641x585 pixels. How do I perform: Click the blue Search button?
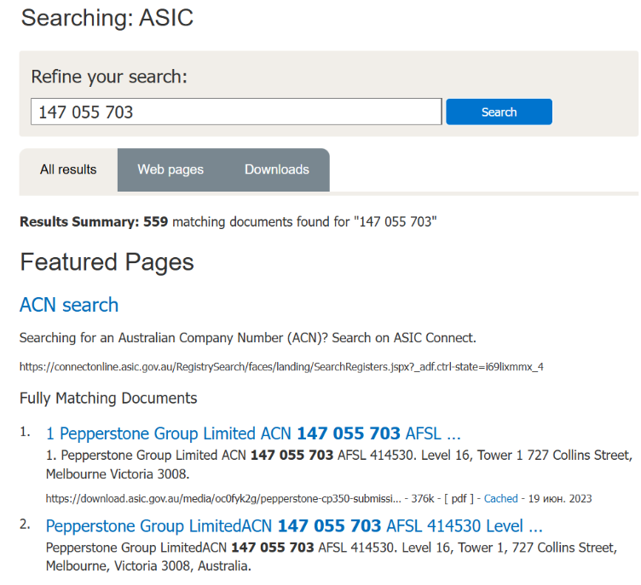[x=499, y=112]
